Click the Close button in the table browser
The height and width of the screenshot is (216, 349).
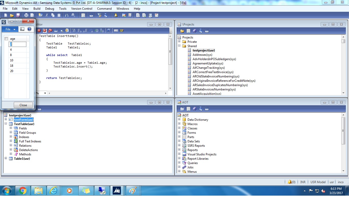[x=23, y=105]
